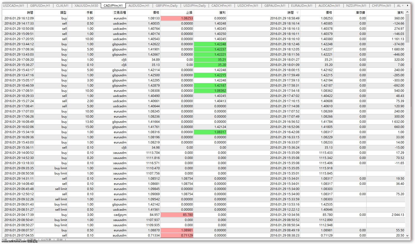This screenshot has width=415, height=244.
Task: Click the profit value 1 632.00
Action: tap(398, 122)
